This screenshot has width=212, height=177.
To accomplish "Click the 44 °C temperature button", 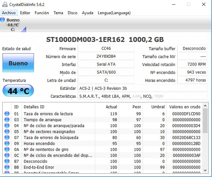I will [18, 90].
